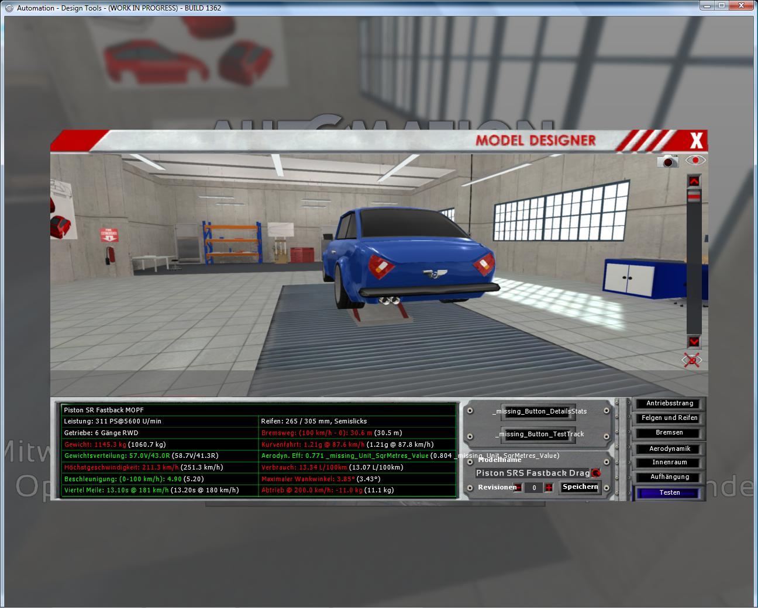Click the _missing_Button_TestTrack button
The width and height of the screenshot is (758, 608).
click(x=539, y=434)
